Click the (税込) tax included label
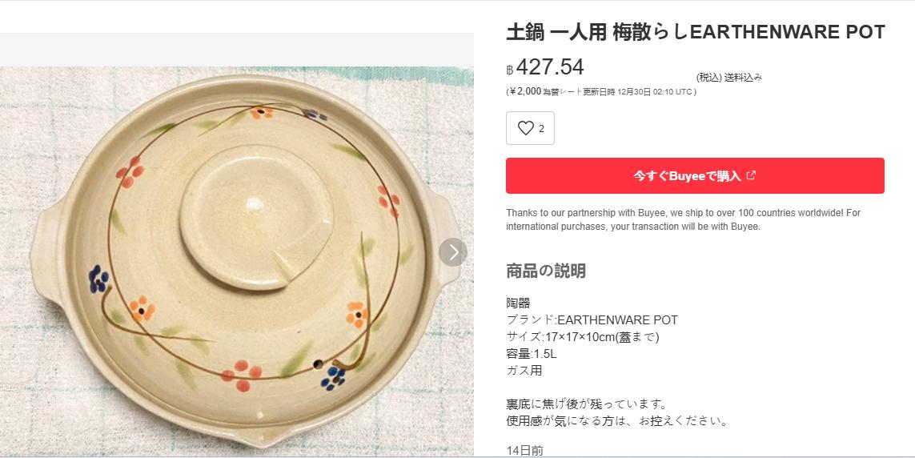 709,78
